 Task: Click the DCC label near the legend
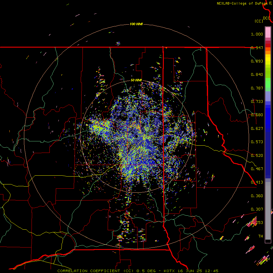[267, 18]
